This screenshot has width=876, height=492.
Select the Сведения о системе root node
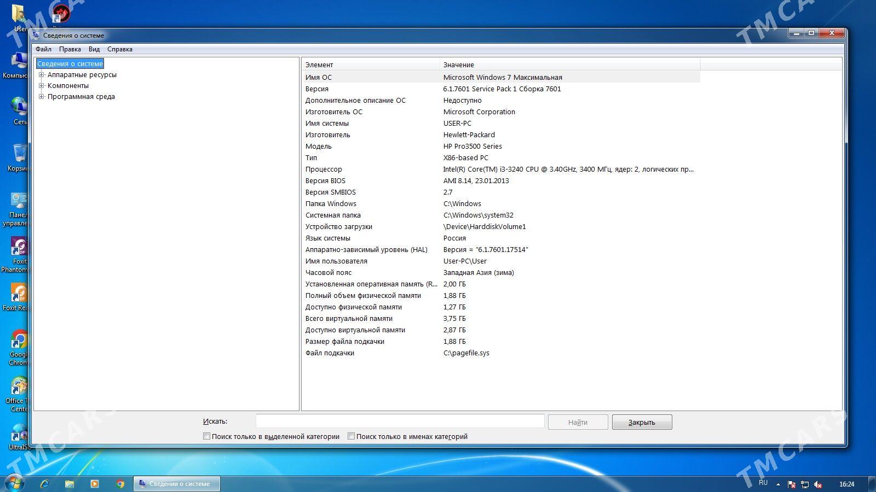[70, 64]
